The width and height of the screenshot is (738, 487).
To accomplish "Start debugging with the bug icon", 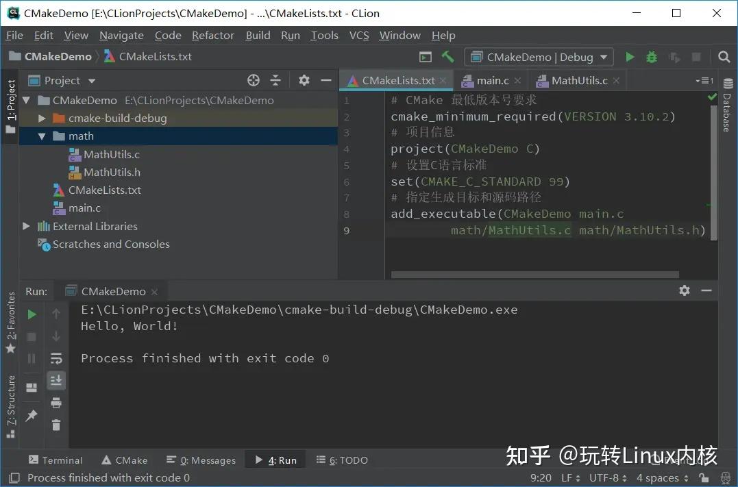I will [x=652, y=57].
